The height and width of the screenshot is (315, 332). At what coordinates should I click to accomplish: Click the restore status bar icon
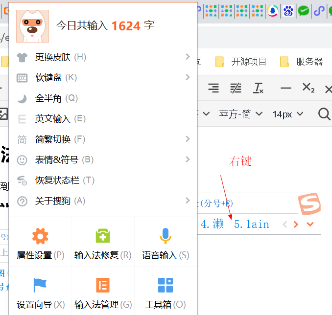22,180
